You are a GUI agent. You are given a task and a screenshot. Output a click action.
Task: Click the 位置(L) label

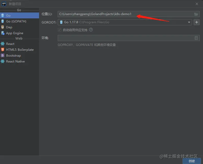click(x=47, y=14)
